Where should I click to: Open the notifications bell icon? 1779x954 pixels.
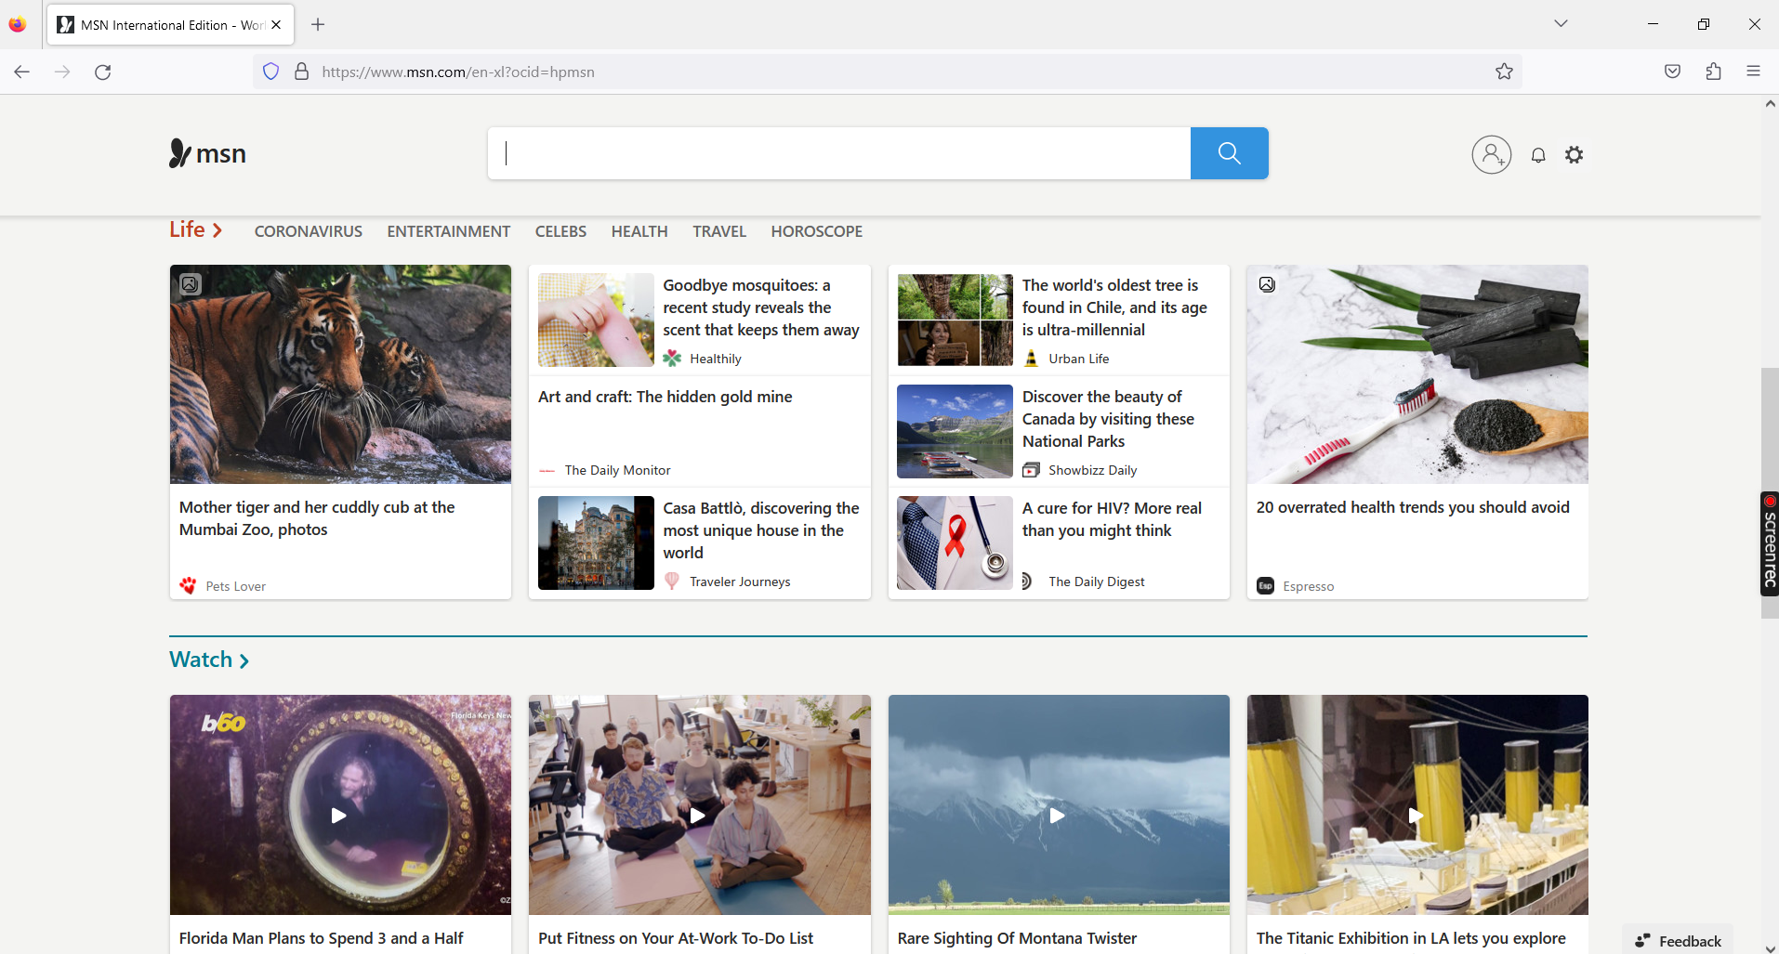pyautogui.click(x=1538, y=155)
